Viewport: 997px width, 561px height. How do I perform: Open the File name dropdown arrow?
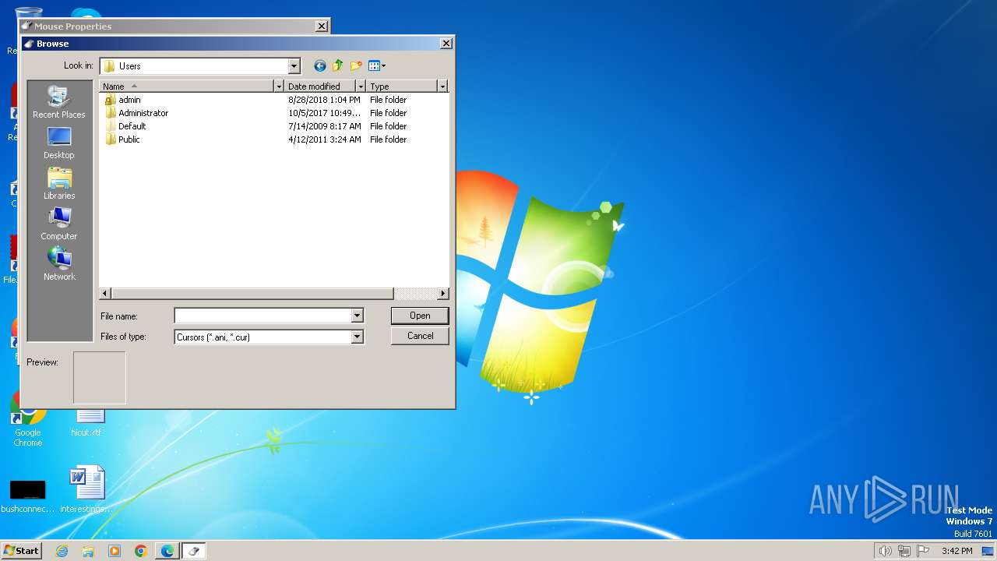(x=357, y=316)
